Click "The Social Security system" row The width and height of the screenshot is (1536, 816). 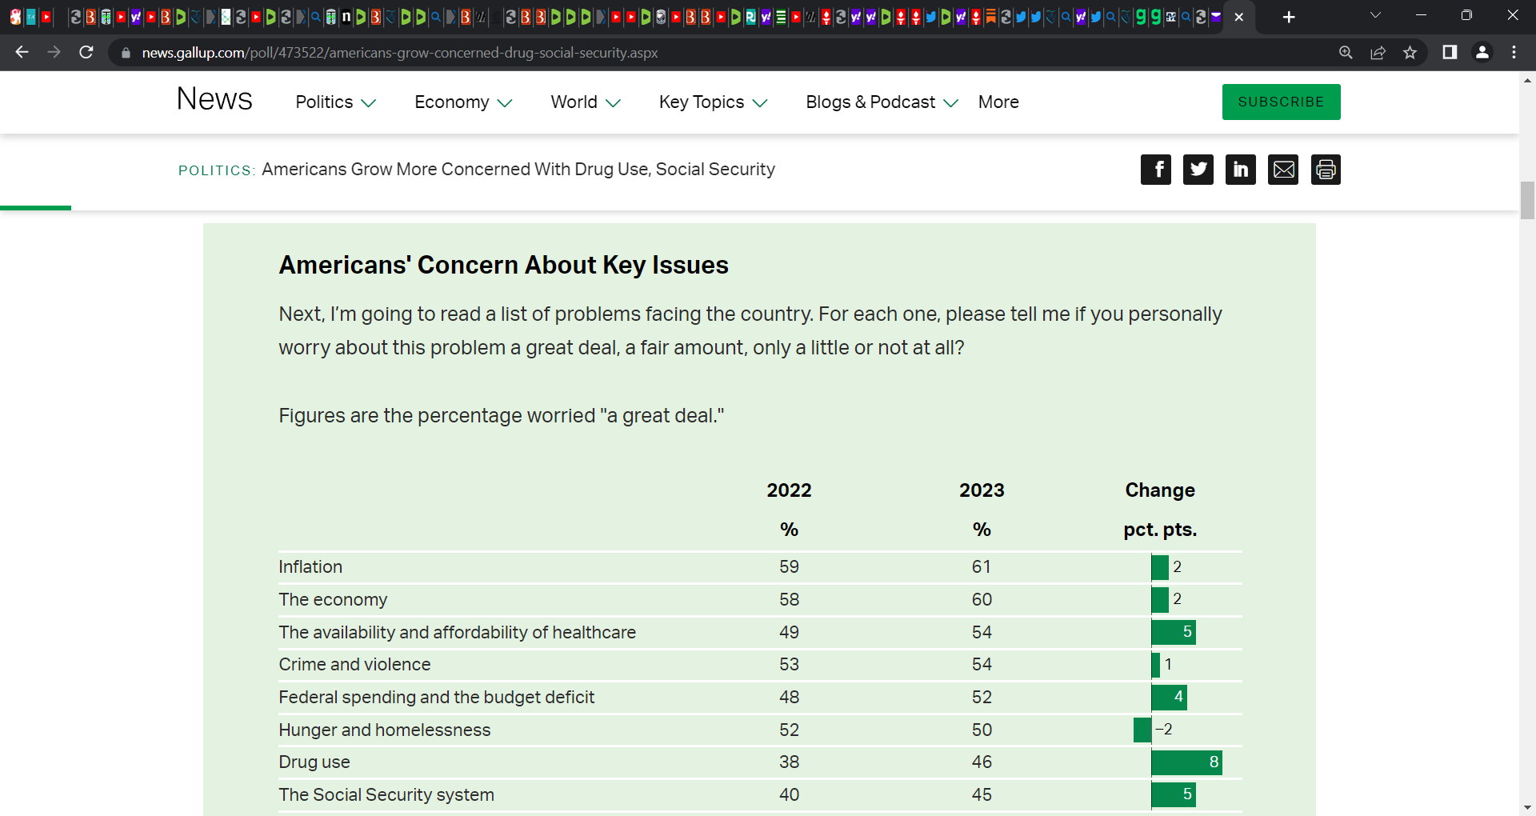click(386, 794)
